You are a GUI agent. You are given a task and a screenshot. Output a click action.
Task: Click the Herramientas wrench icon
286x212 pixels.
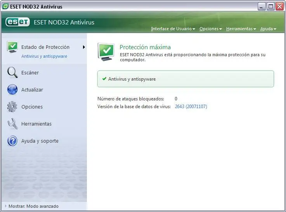pos(12,124)
